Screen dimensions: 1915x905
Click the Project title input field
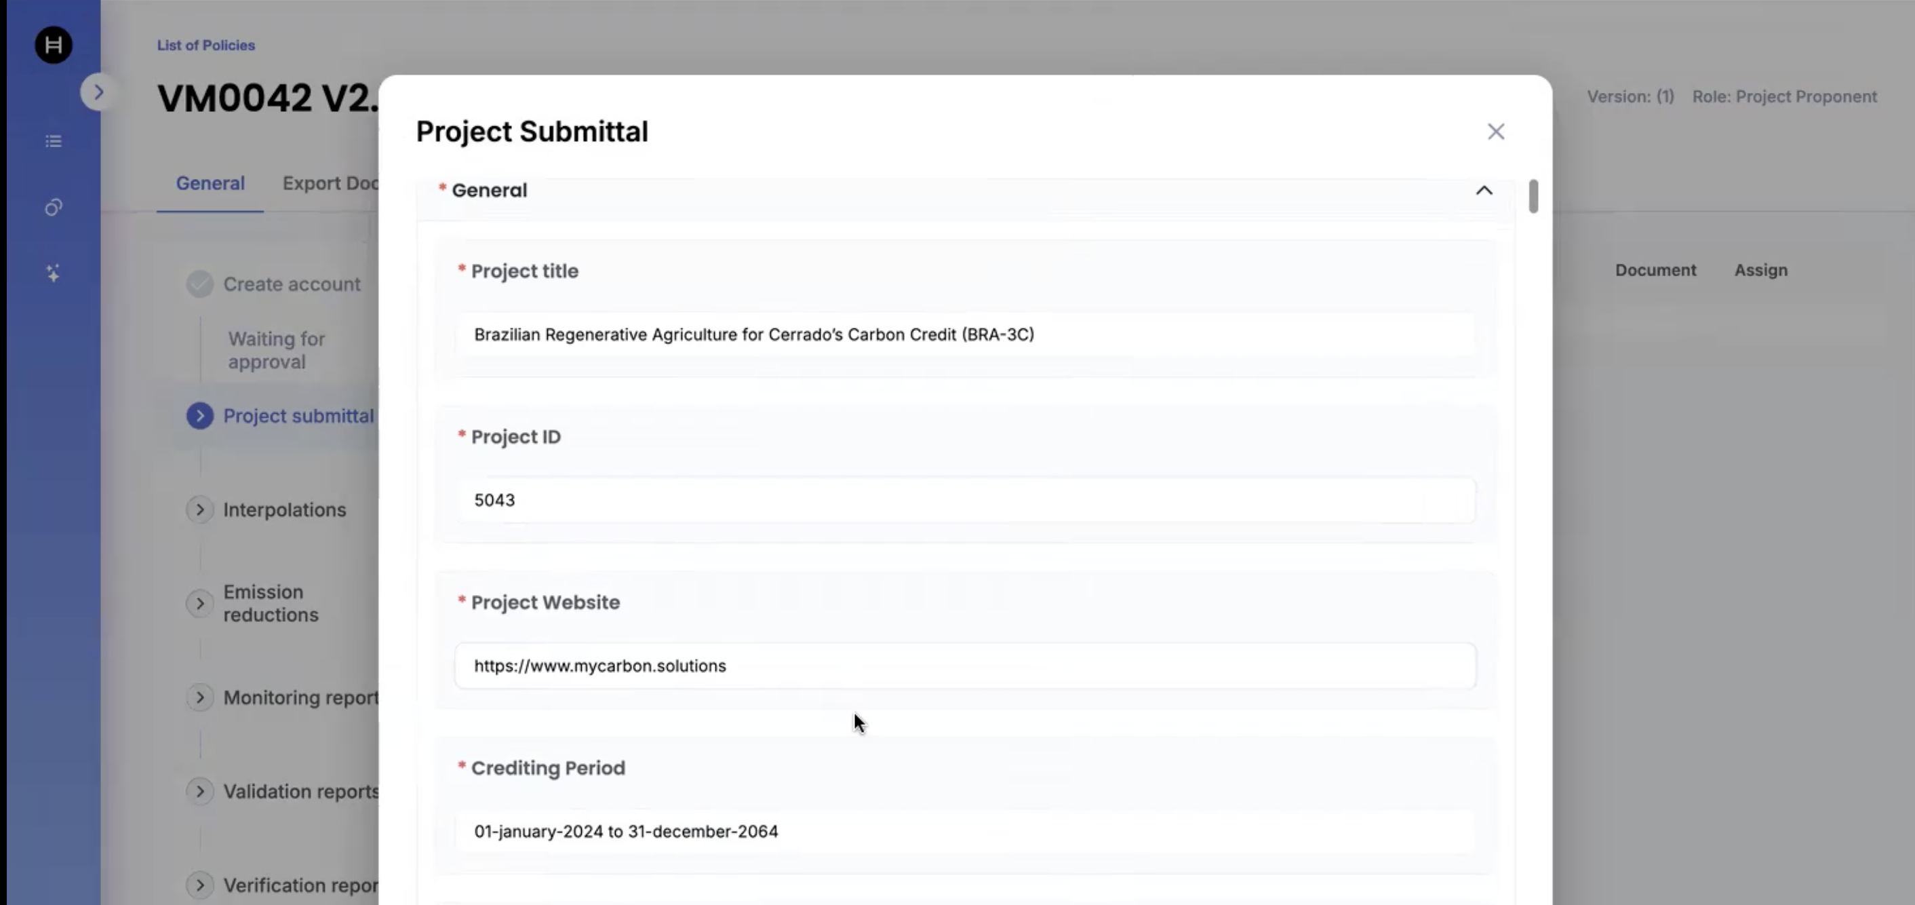[x=965, y=334]
